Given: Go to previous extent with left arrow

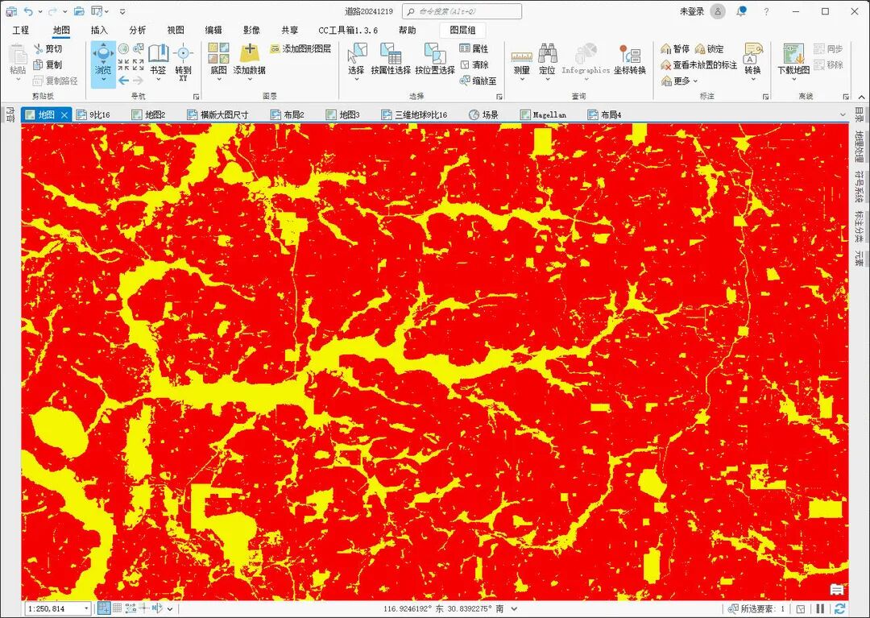Looking at the screenshot, I should 123,81.
